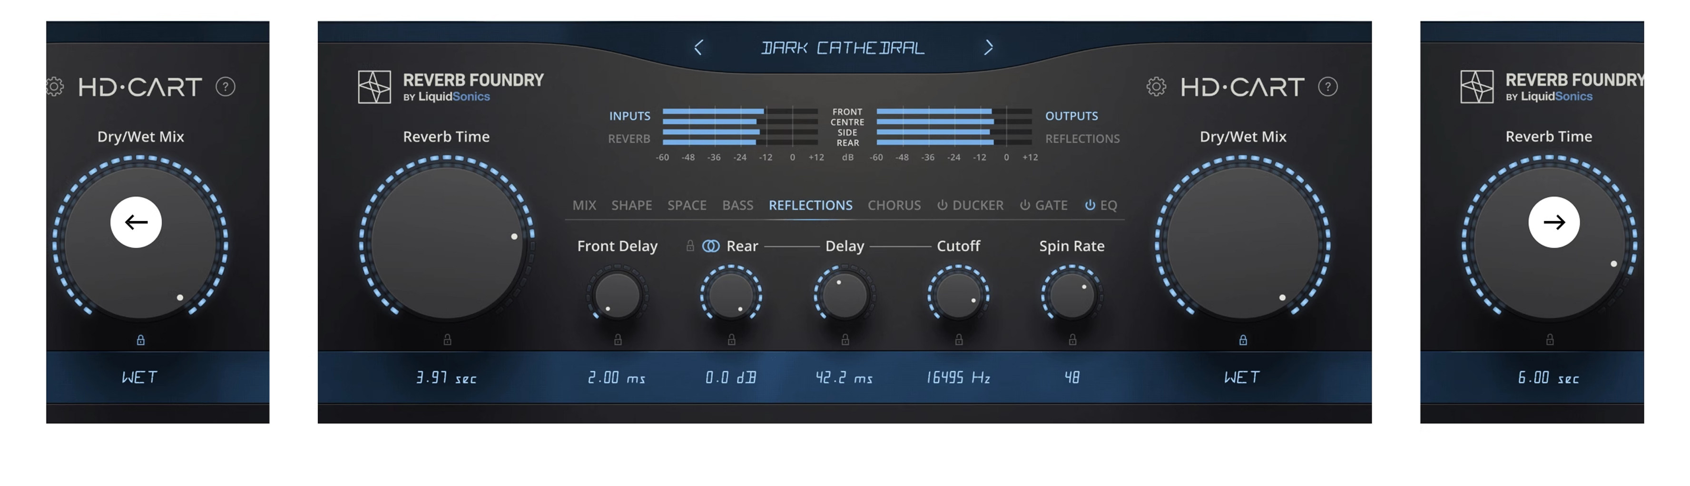Open the EQ tab label
The height and width of the screenshot is (486, 1690).
1108,205
